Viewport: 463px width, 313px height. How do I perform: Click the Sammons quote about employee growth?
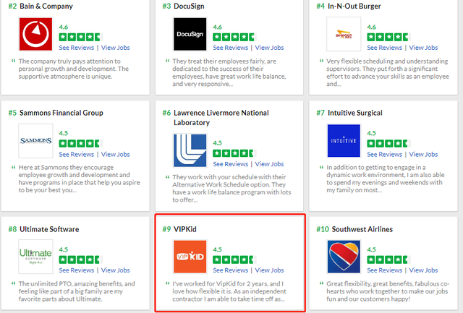(x=79, y=179)
